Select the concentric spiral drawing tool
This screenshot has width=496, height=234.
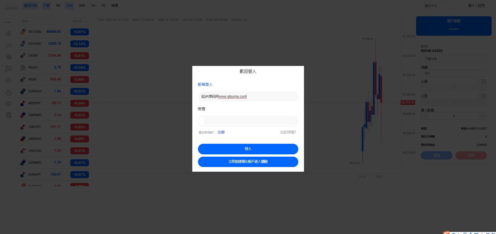9,57
